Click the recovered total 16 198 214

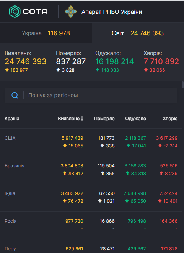[x=114, y=61]
